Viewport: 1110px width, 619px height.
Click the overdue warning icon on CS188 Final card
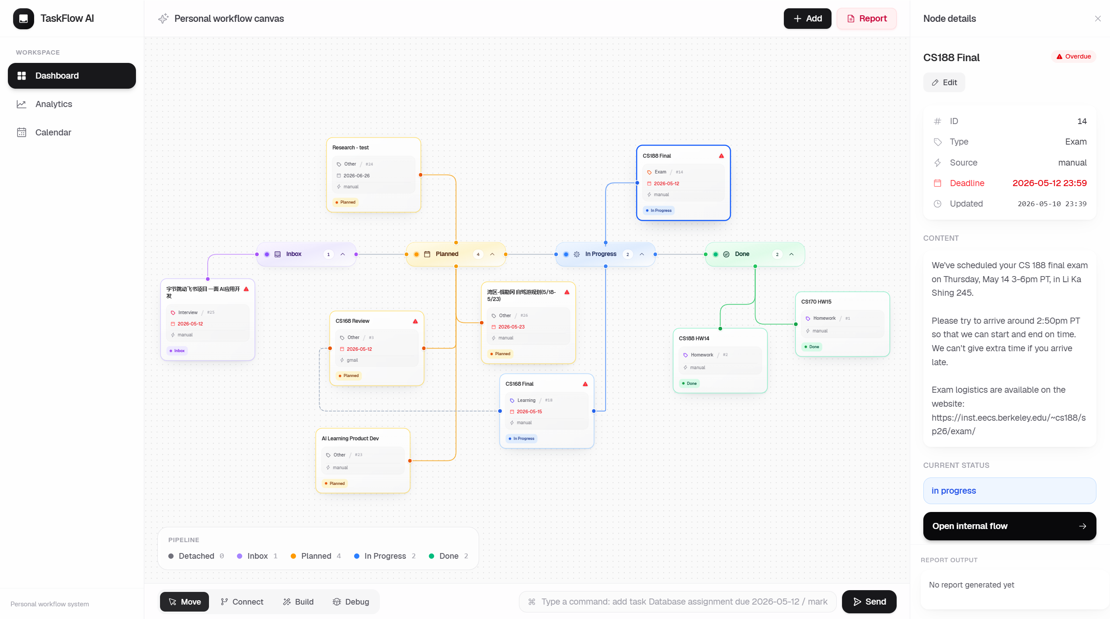click(721, 156)
